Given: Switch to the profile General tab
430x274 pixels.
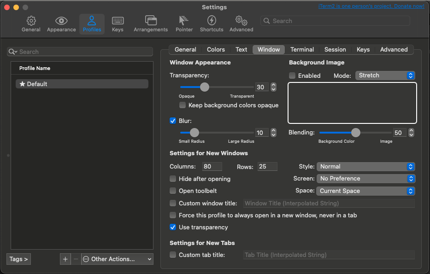Looking at the screenshot, I should click(185, 50).
